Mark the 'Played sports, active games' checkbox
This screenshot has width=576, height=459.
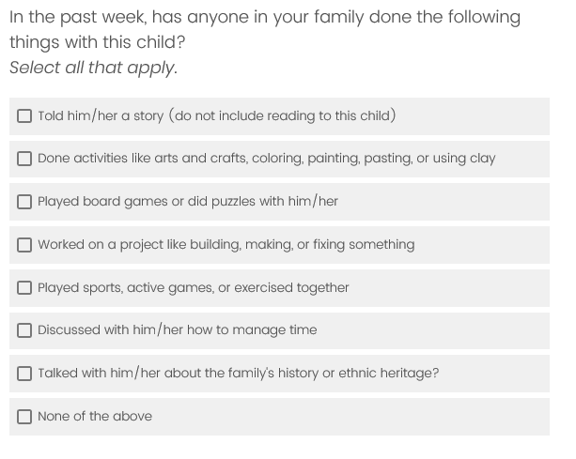(24, 288)
